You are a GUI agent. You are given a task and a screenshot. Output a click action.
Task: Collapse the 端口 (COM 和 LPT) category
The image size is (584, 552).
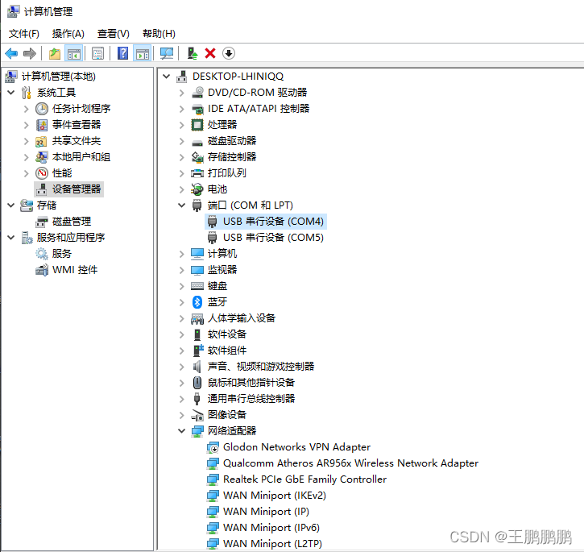click(x=182, y=205)
